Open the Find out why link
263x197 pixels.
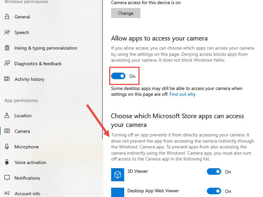[x=182, y=94]
